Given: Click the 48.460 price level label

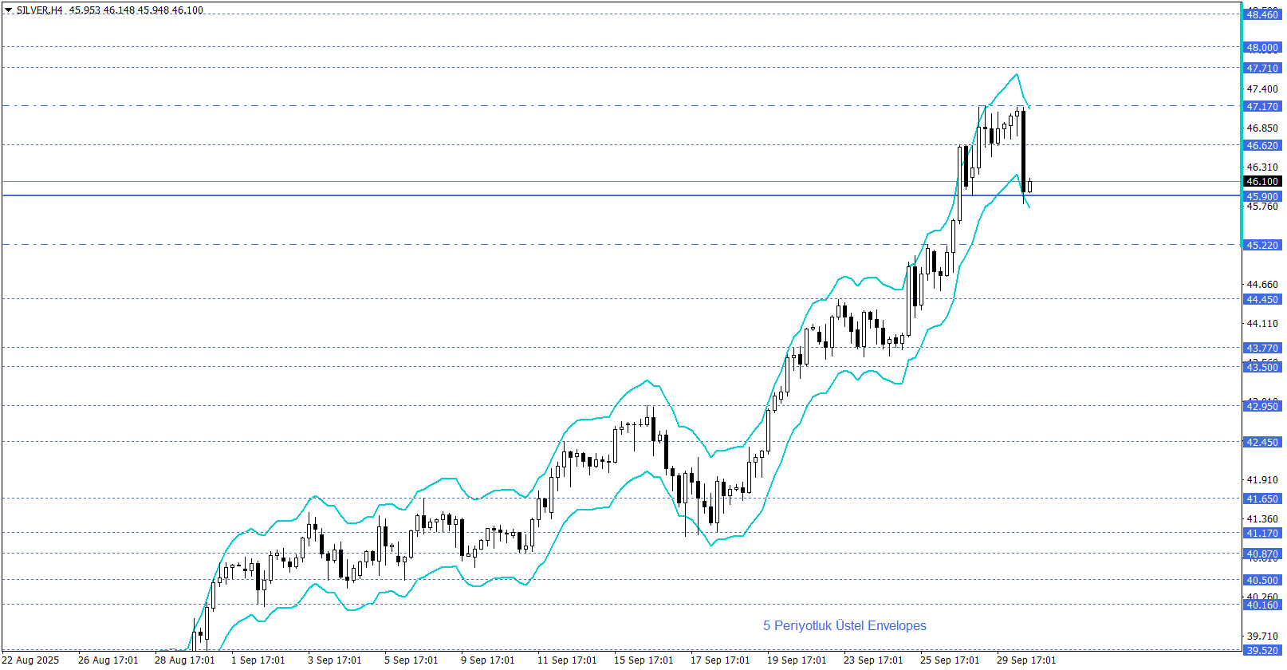Looking at the screenshot, I should click(1262, 15).
